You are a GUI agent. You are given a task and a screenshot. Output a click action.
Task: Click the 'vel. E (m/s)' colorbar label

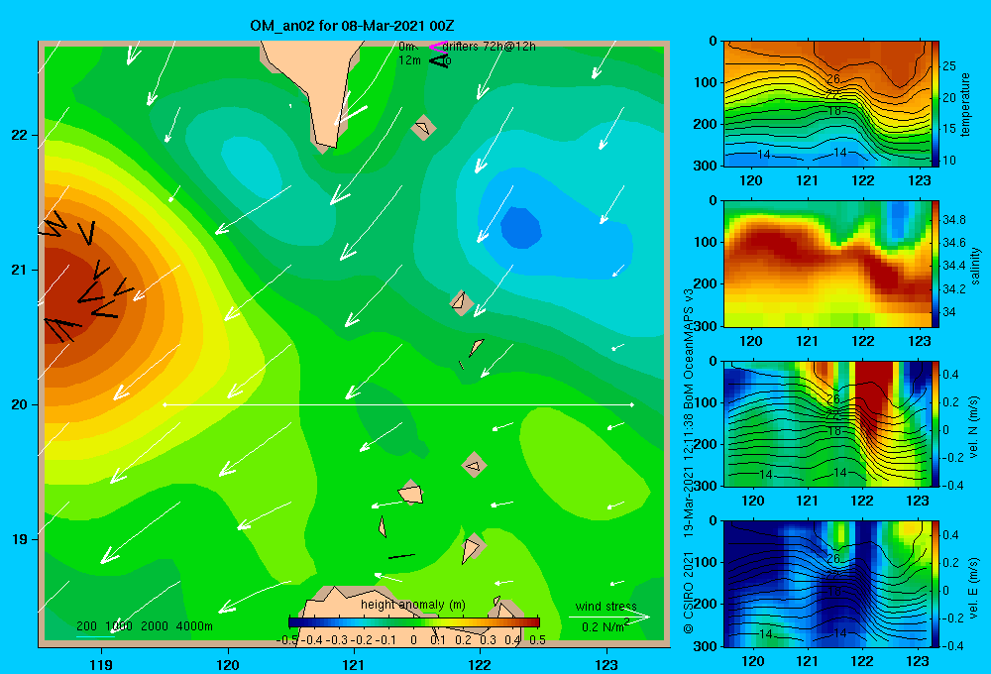point(973,587)
